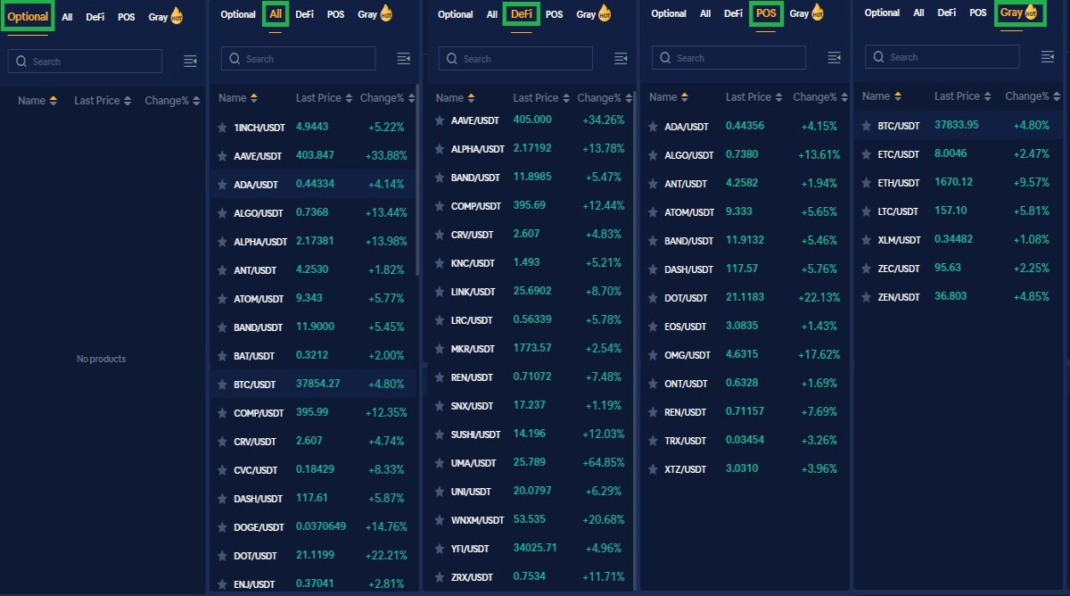Sort by Name in the No-products panel
This screenshot has width=1070, height=596.
37,101
